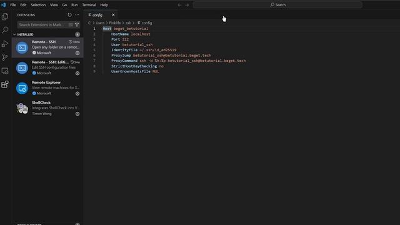This screenshot has height=225, width=400.
Task: Click the Timon Wong publisher name
Action: pyautogui.click(x=42, y=114)
